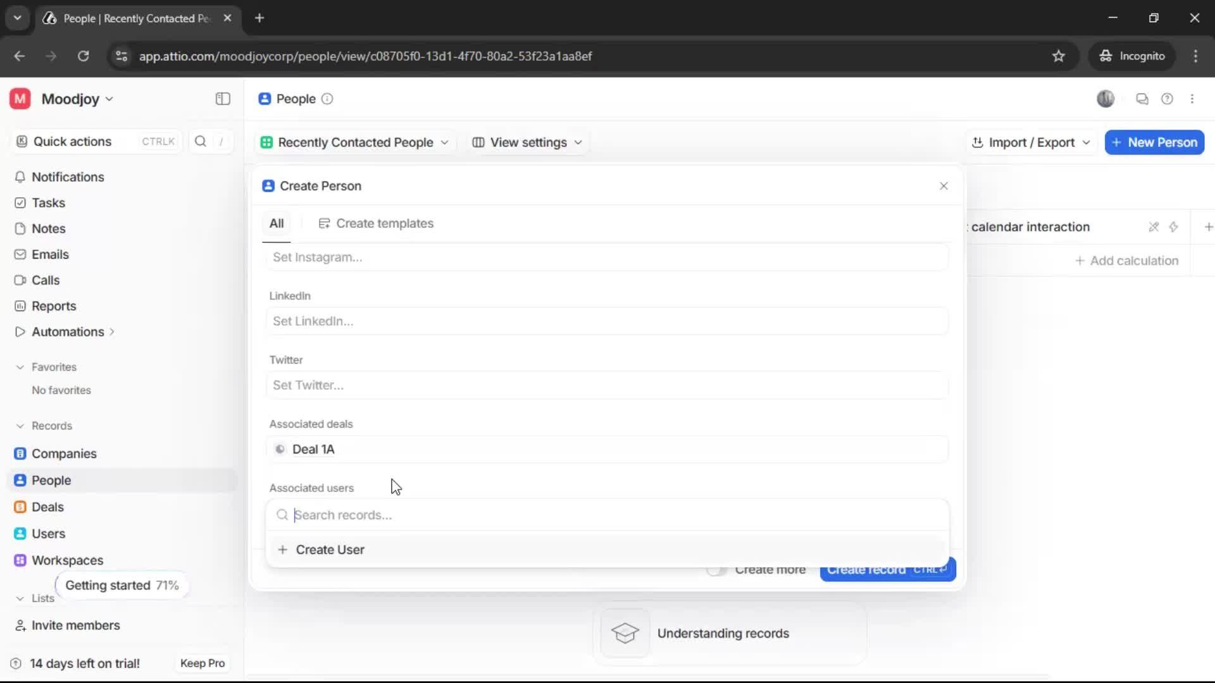The width and height of the screenshot is (1215, 683).
Task: Switch to the Create templates tab
Action: click(x=377, y=223)
